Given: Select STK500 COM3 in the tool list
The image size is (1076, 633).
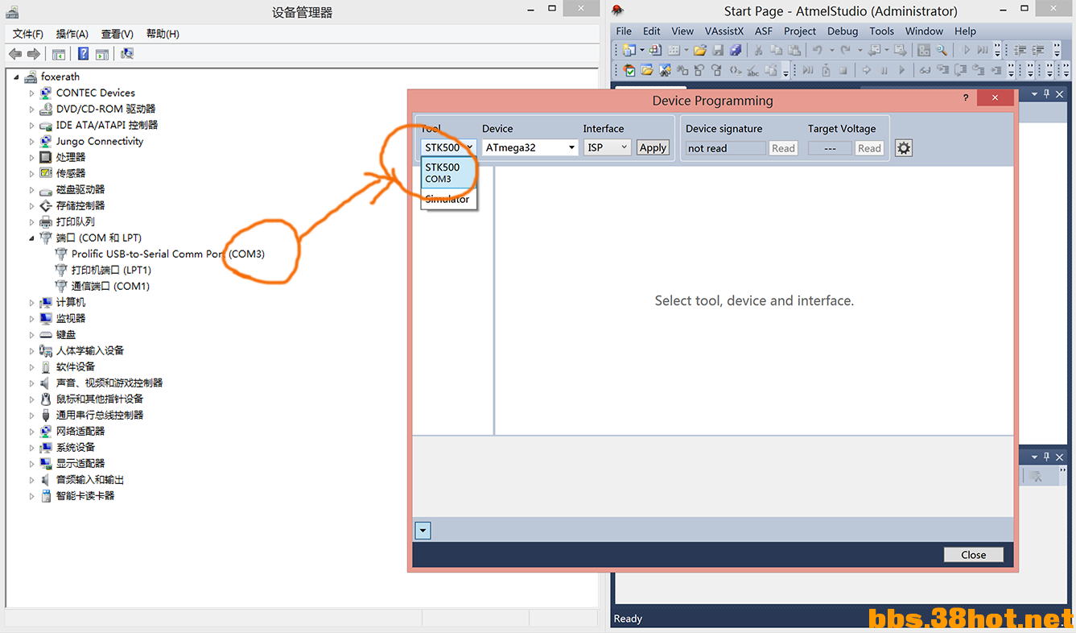Looking at the screenshot, I should click(449, 173).
